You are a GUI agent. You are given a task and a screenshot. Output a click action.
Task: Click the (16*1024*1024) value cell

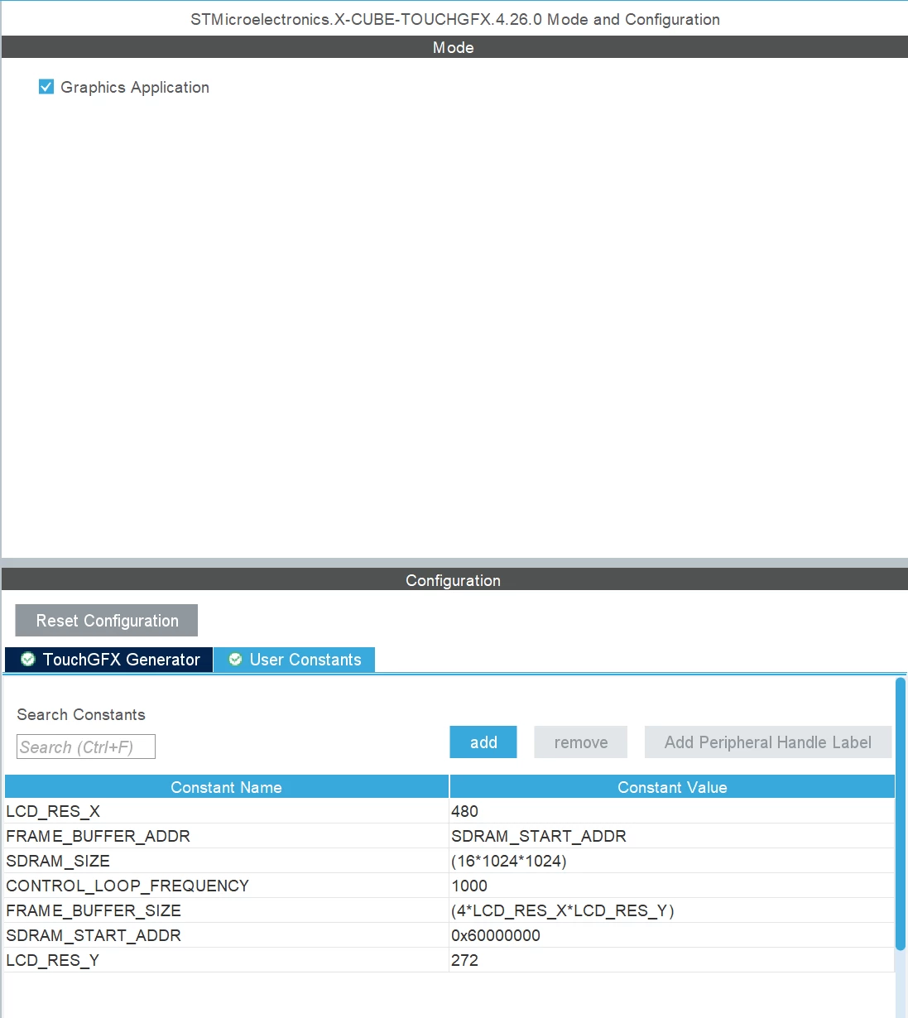672,861
